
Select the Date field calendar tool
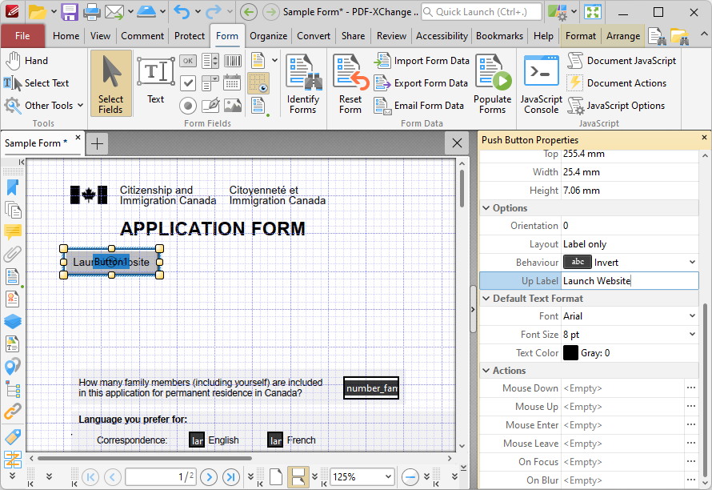233,83
